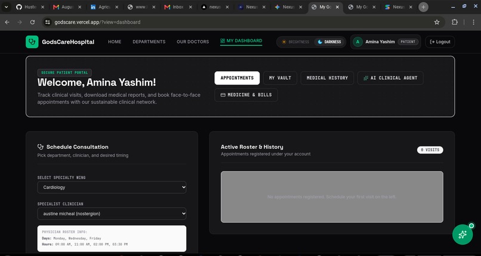Log out with the Logout button
The image size is (481, 256).
[440, 42]
